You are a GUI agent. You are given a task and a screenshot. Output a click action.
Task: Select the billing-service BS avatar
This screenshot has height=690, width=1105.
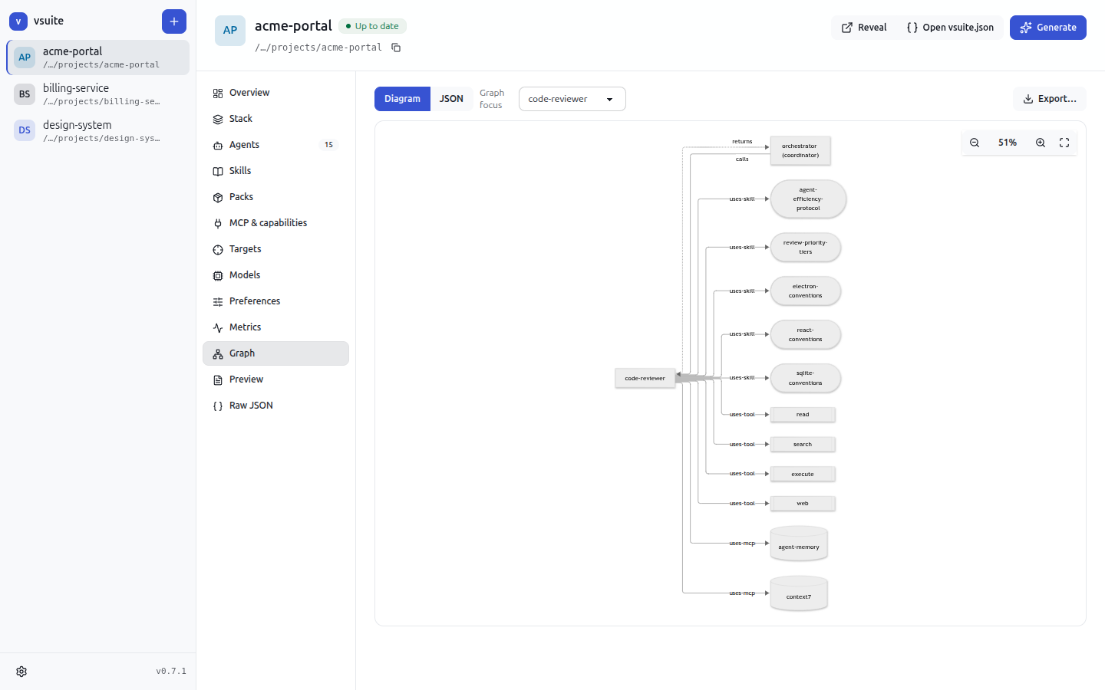[x=25, y=94]
